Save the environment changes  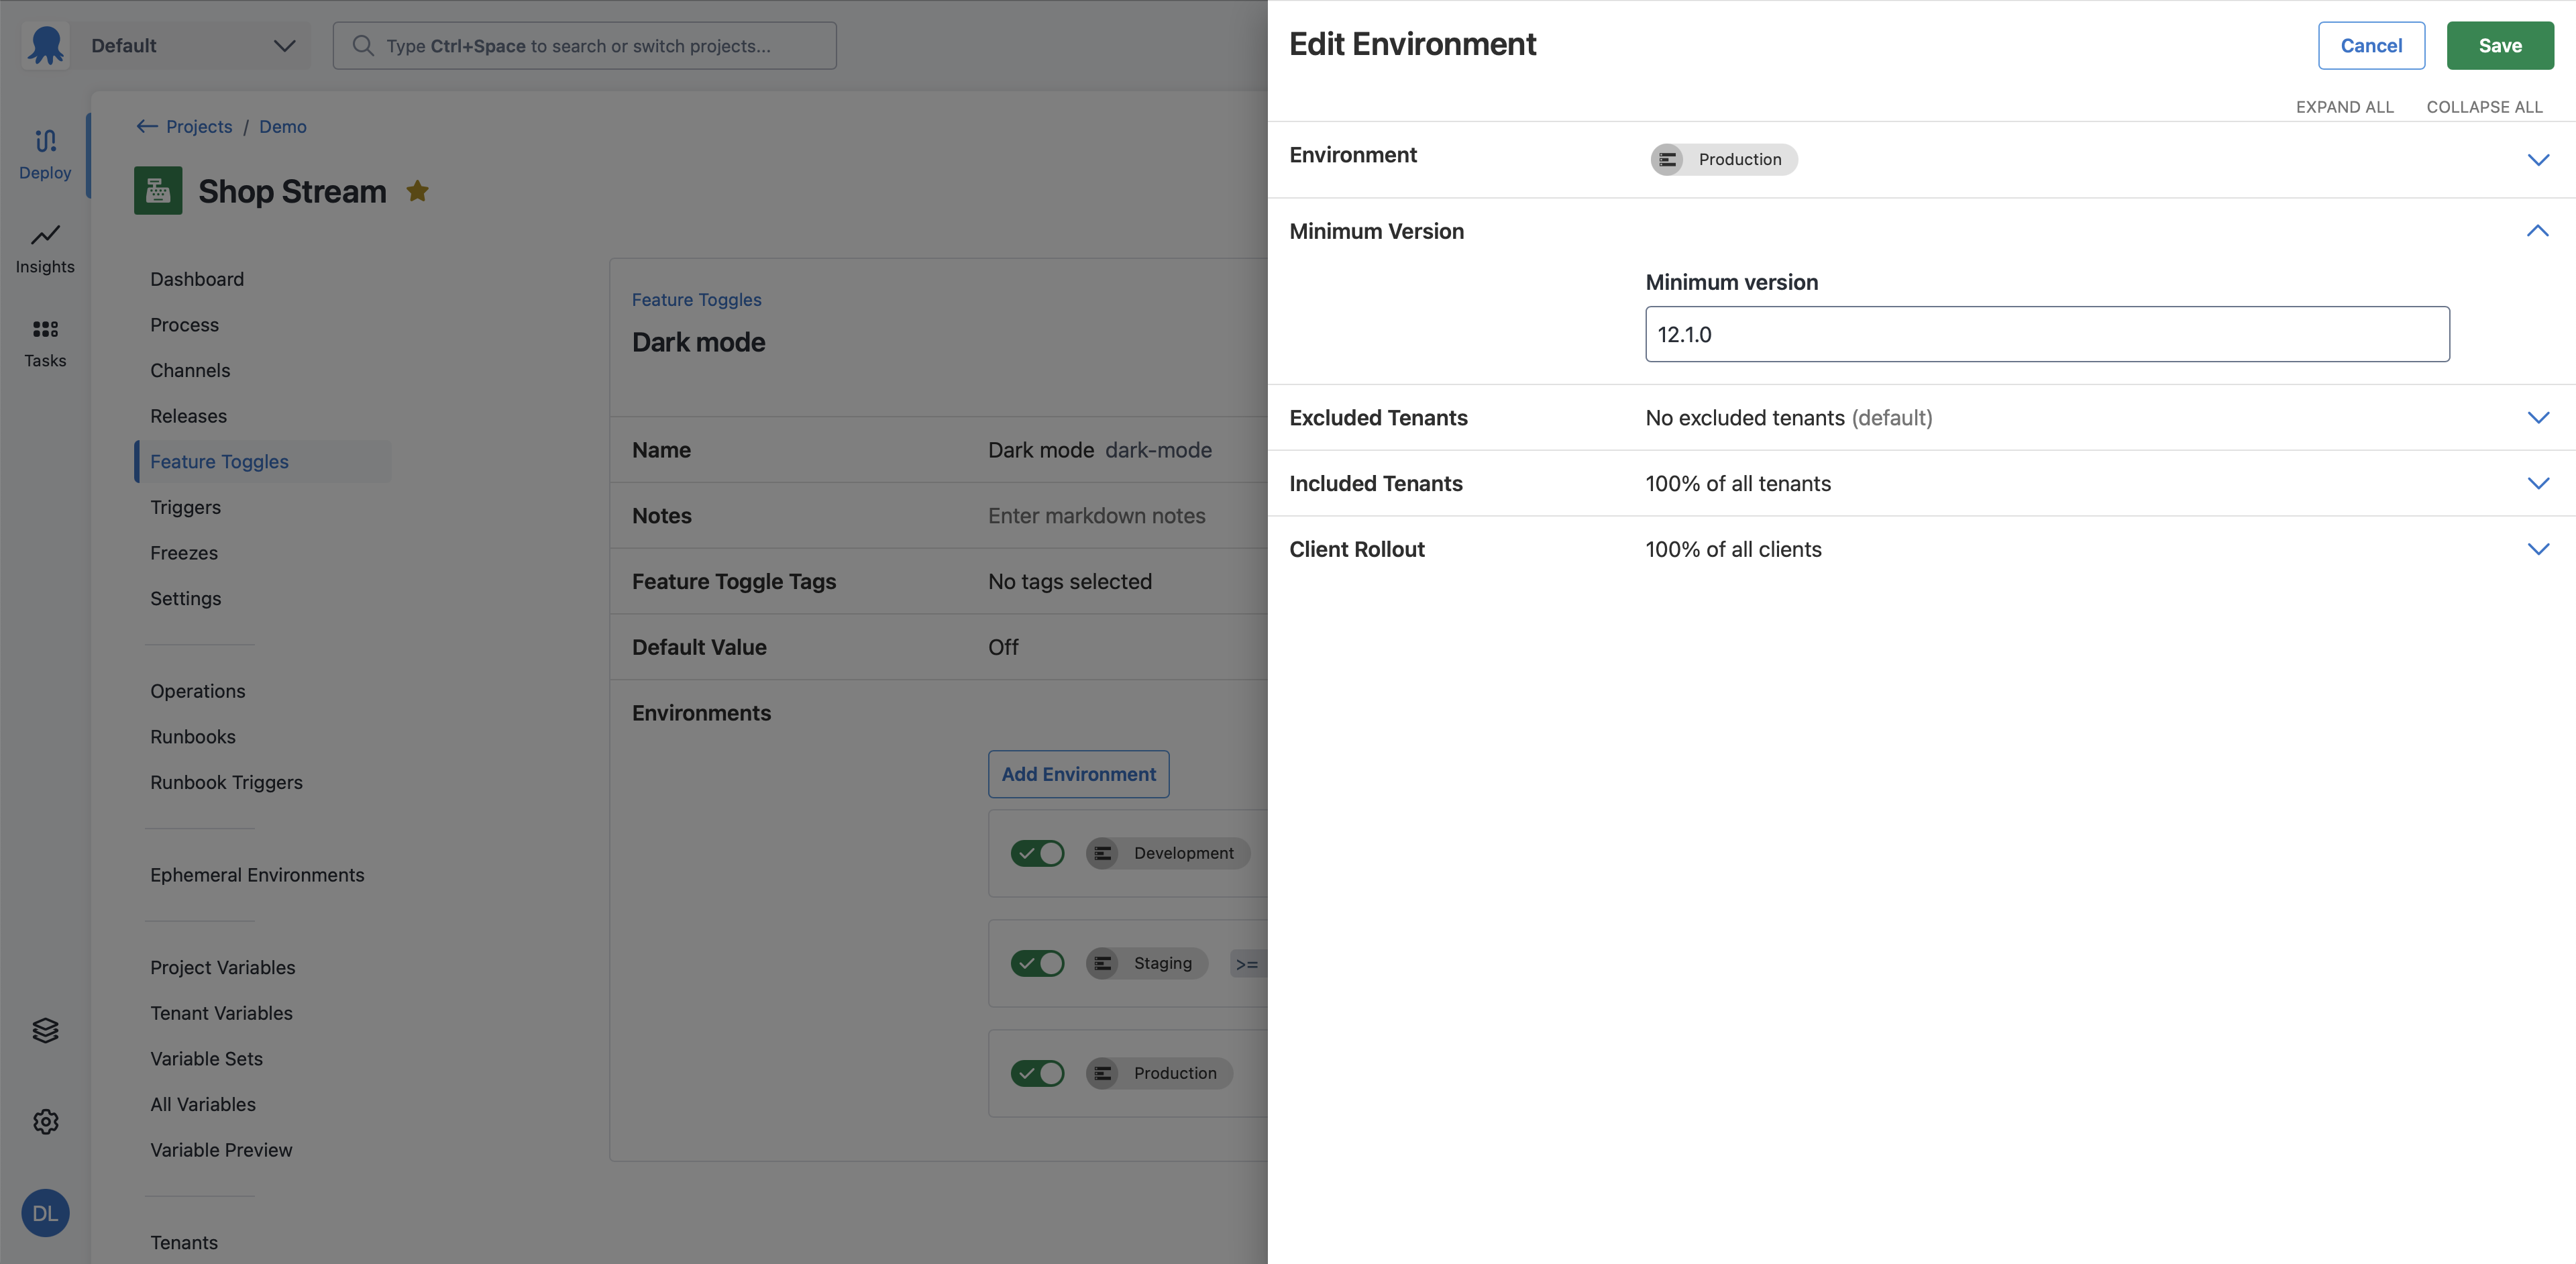click(x=2500, y=45)
